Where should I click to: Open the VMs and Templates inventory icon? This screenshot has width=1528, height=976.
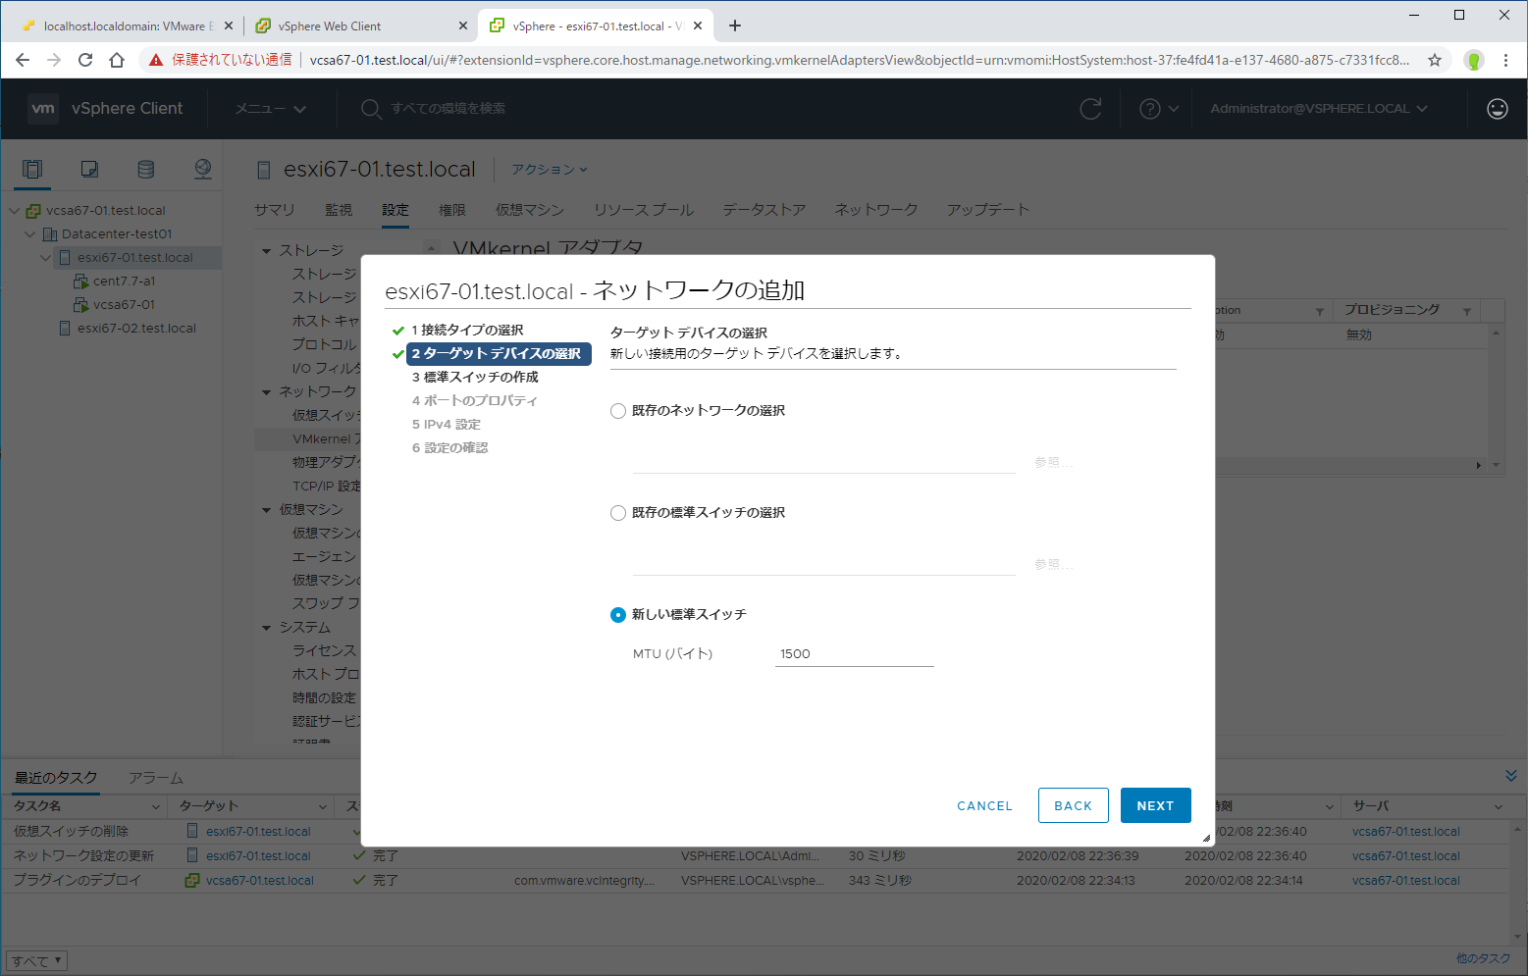pos(89,169)
